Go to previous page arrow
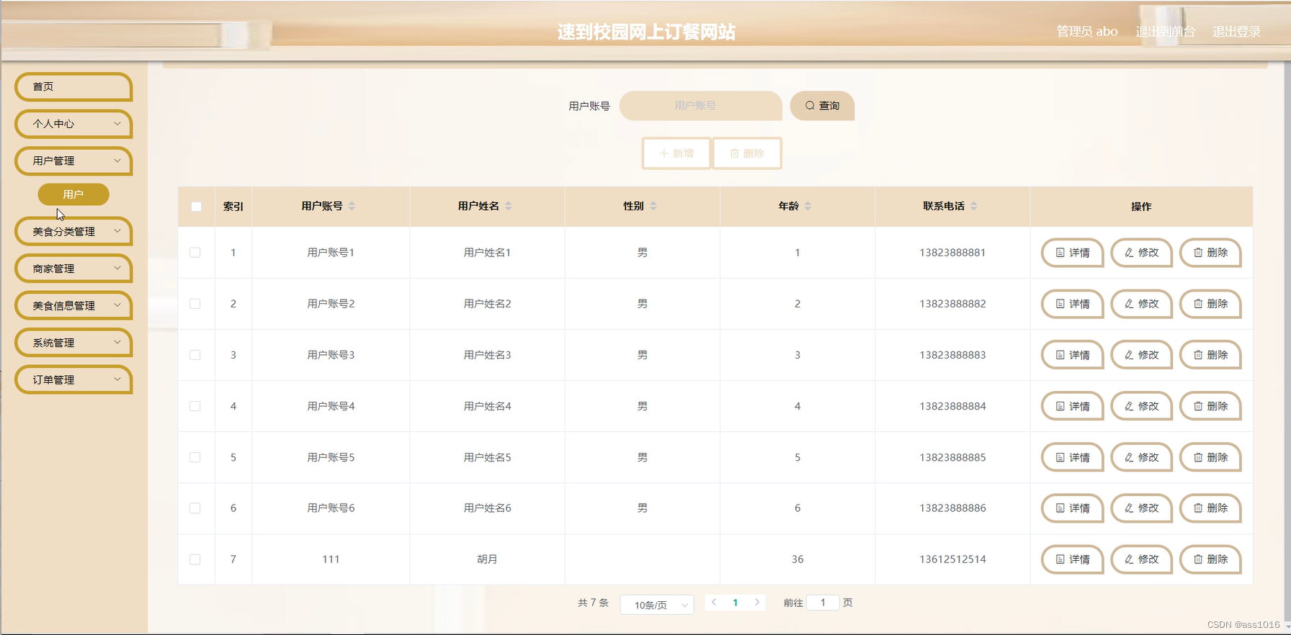1291x635 pixels. (x=714, y=603)
